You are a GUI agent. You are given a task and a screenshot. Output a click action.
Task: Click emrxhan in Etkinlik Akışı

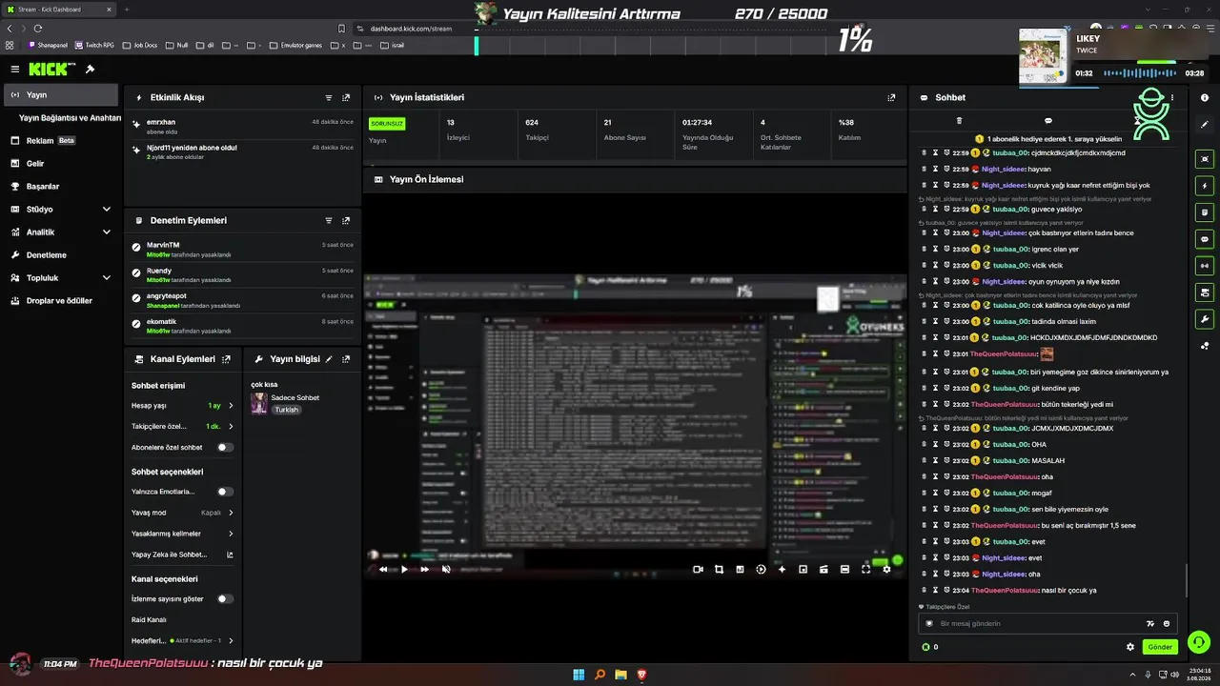pyautogui.click(x=161, y=122)
